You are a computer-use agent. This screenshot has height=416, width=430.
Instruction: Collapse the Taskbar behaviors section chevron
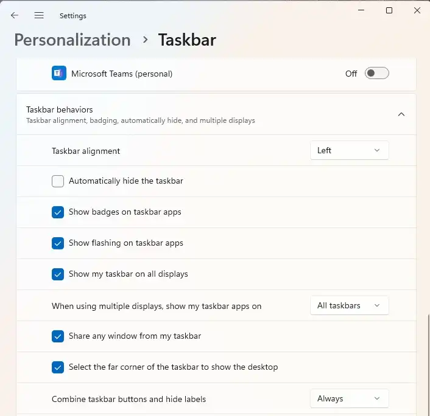[401, 114]
